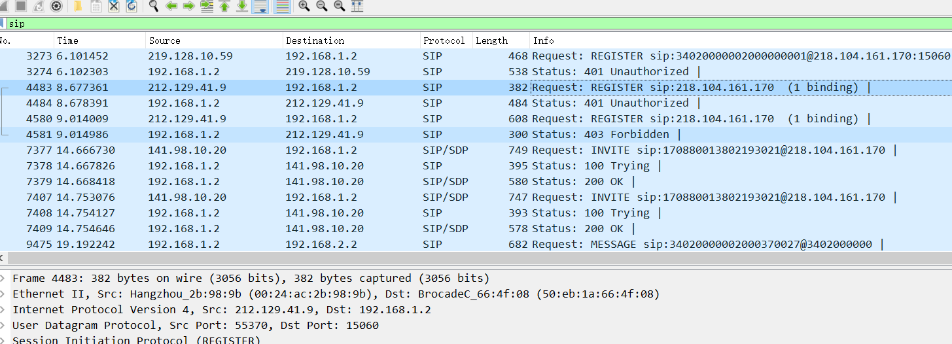Find a packet with magnifier icon
952x344 pixels.
154,6
